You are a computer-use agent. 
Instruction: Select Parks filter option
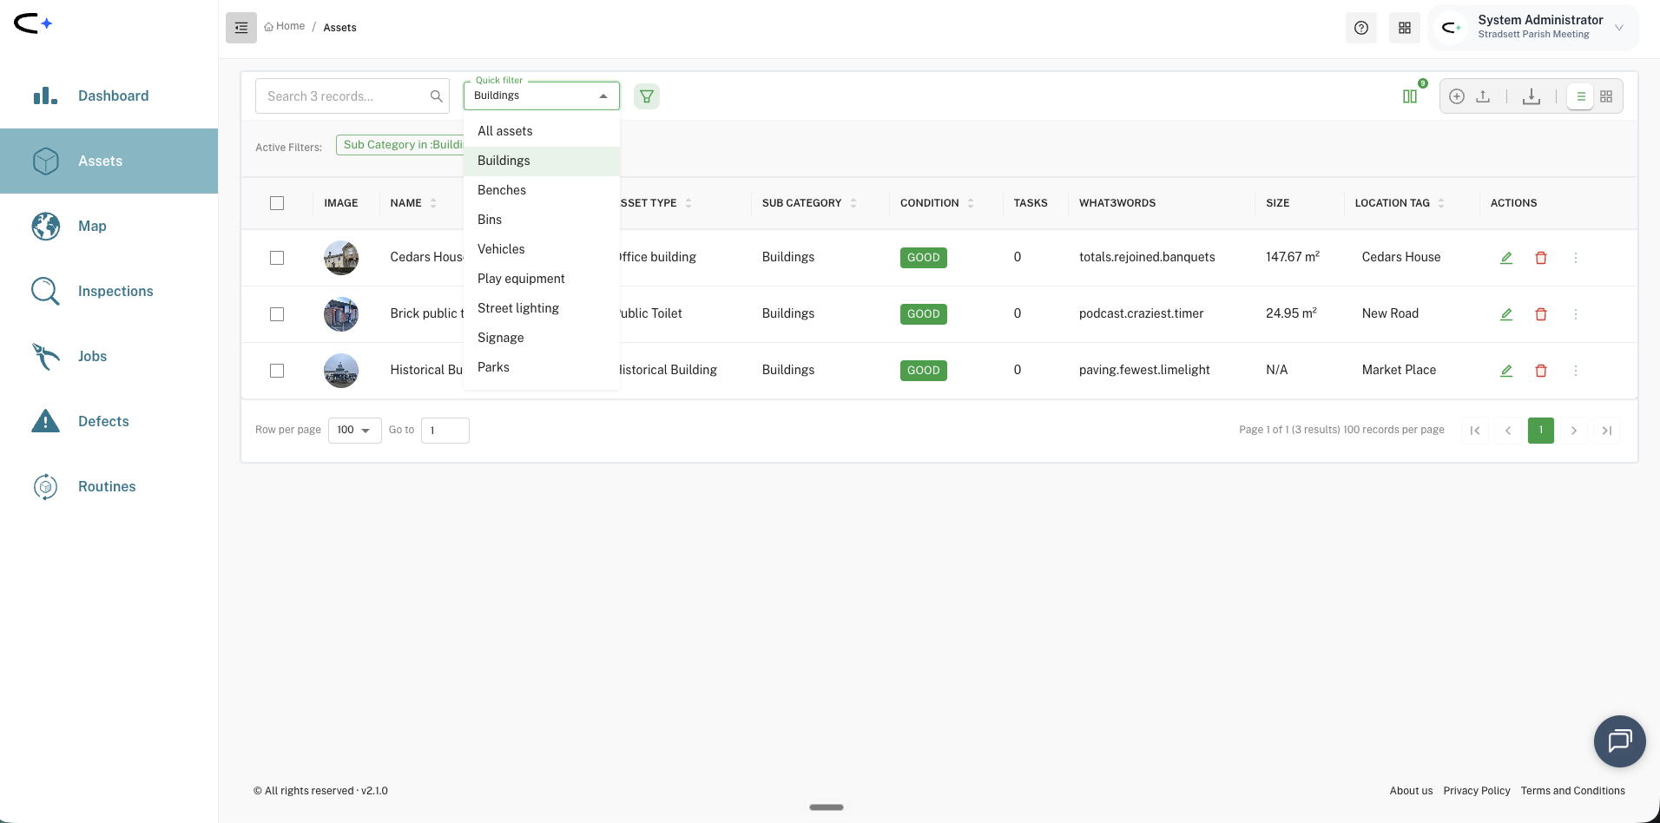(542, 367)
